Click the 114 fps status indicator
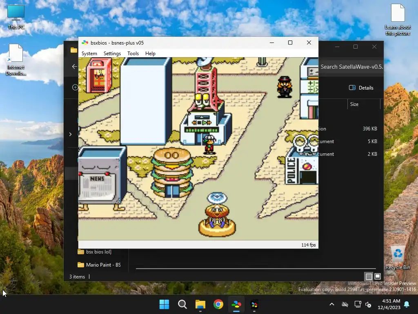The width and height of the screenshot is (418, 314). pos(309,245)
